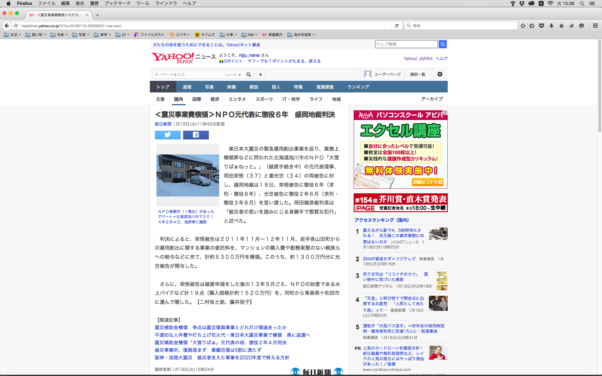Reload the page with refresh icon
602x376 pixels.
click(x=397, y=26)
